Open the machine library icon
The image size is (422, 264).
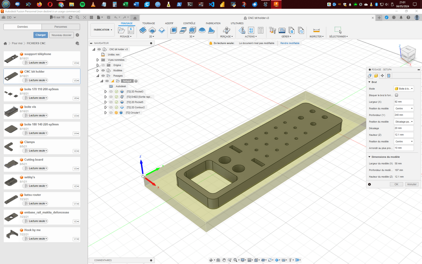coord(282,31)
